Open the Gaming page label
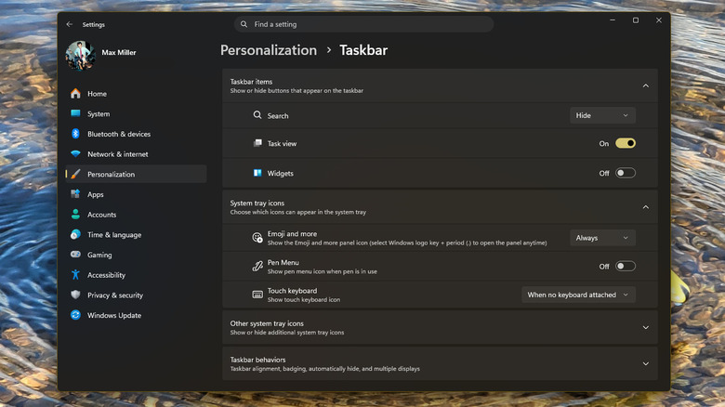 point(99,255)
